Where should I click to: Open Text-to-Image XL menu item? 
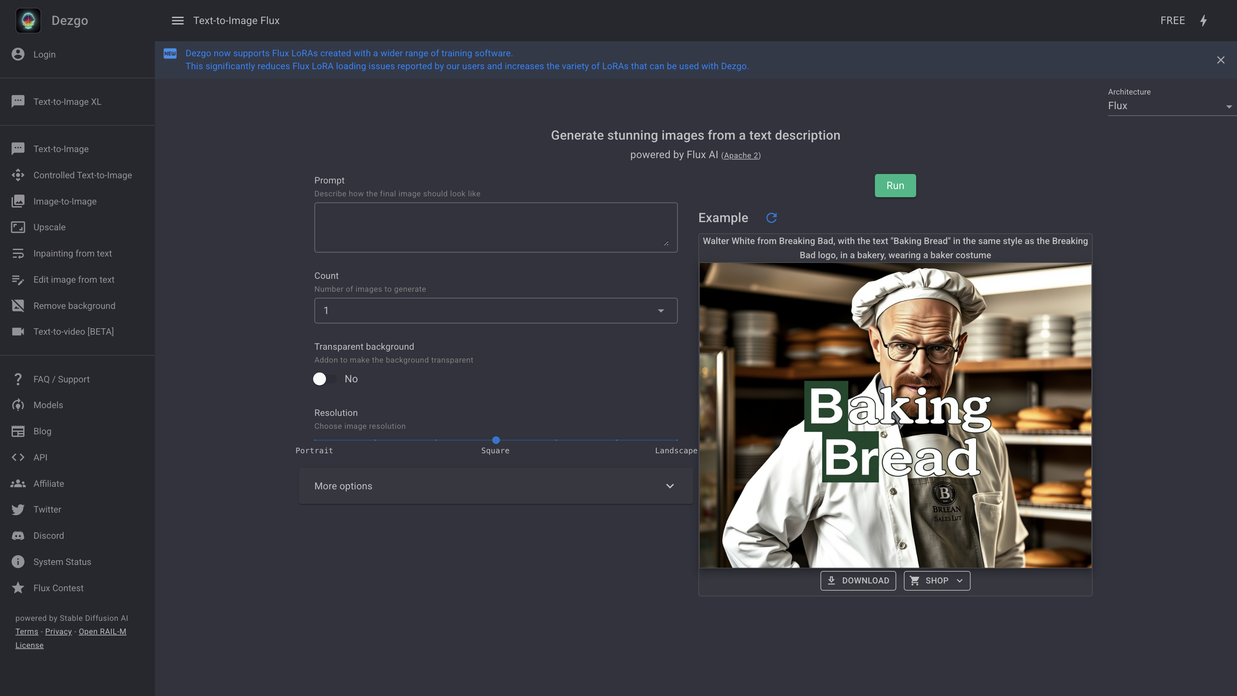(x=67, y=102)
